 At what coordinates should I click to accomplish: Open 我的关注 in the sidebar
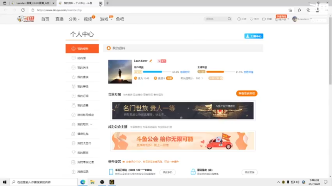(82, 67)
